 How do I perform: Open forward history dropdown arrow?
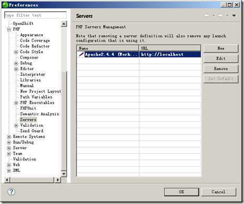point(227,16)
